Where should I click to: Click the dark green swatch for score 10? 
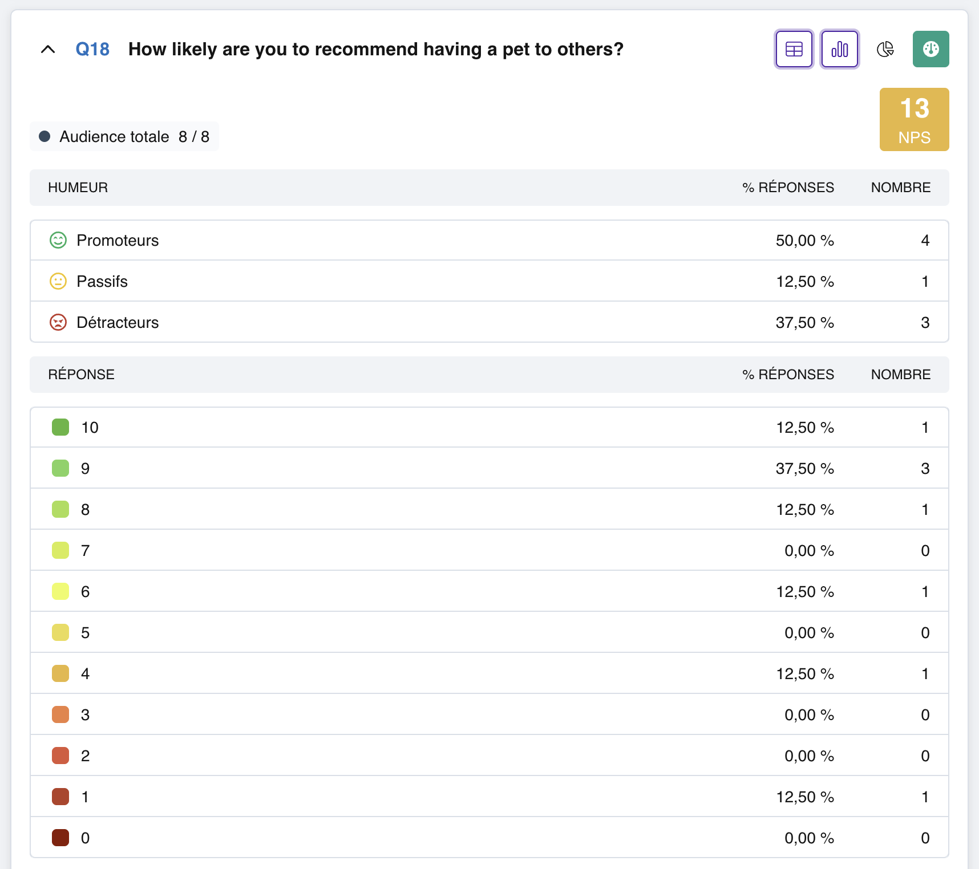pyautogui.click(x=60, y=427)
